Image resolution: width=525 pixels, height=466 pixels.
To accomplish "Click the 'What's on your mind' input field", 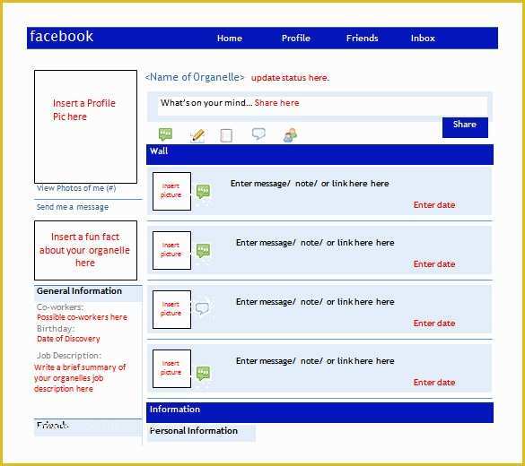I will (x=322, y=107).
